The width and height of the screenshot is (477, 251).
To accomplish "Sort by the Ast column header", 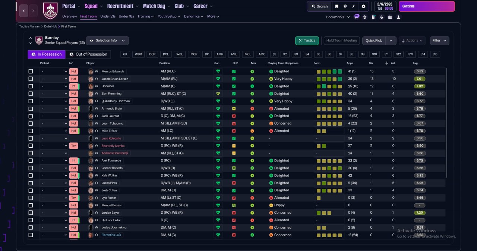I will click(x=393, y=63).
